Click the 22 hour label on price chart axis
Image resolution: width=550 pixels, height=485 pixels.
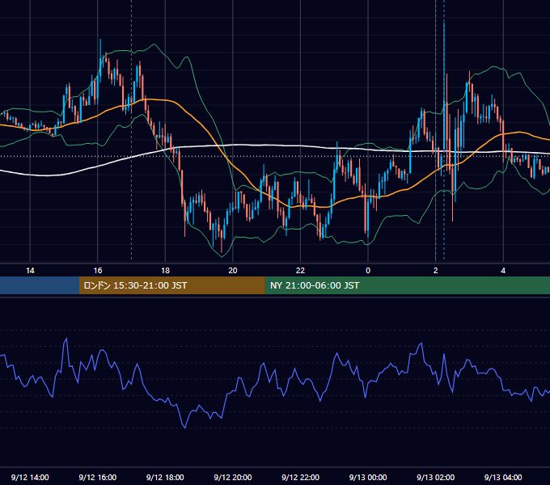[300, 270]
